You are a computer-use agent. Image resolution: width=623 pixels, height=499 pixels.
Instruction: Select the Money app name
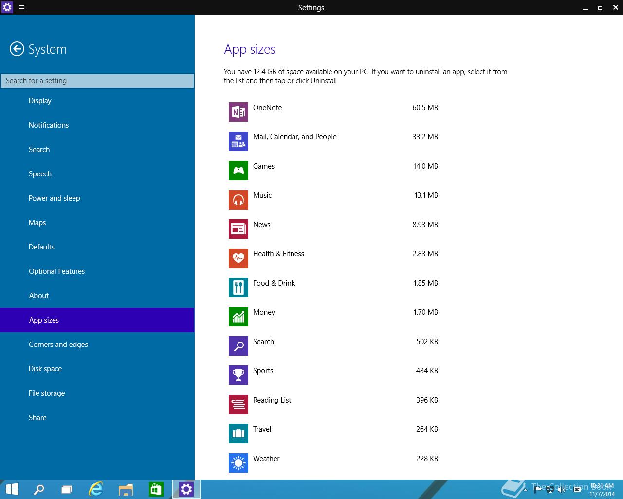pyautogui.click(x=264, y=312)
